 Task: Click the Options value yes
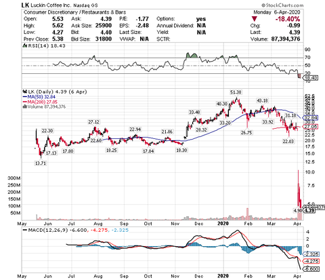coord(201,19)
